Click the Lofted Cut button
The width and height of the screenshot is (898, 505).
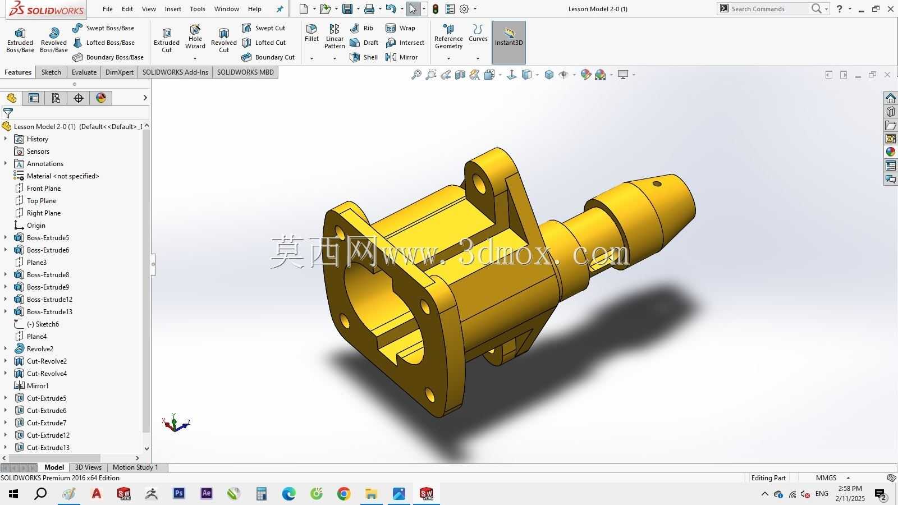click(x=264, y=43)
